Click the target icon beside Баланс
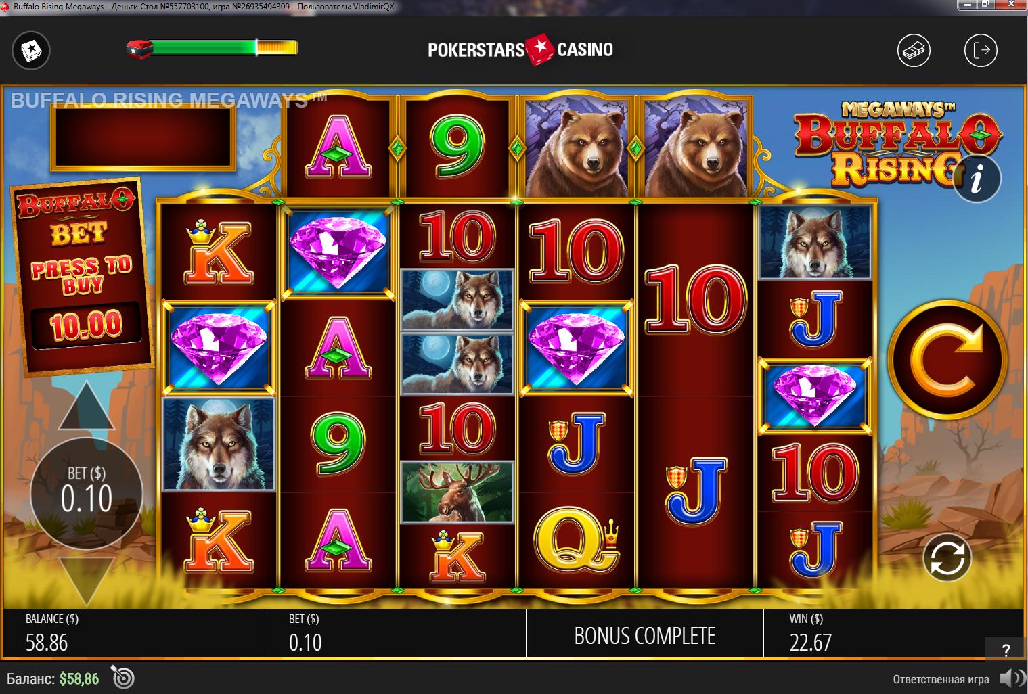Screen dimensions: 1028x694 pyautogui.click(x=123, y=678)
